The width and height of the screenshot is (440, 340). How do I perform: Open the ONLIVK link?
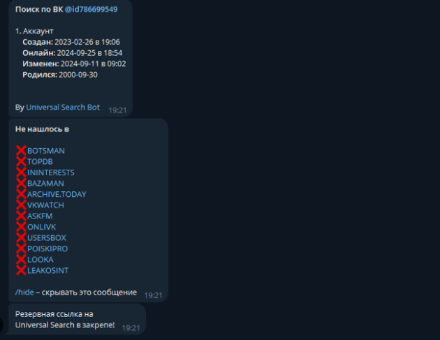(41, 227)
